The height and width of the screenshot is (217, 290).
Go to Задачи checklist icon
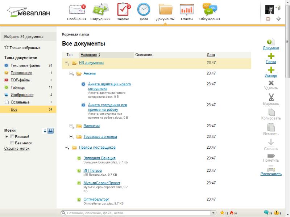[123, 9]
